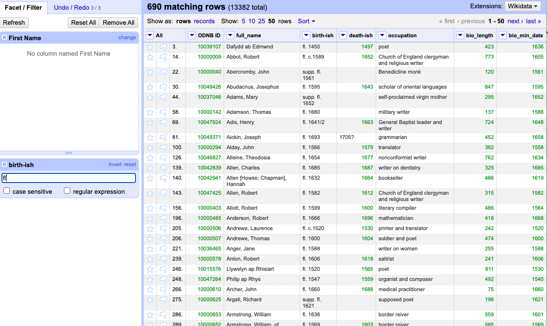This screenshot has width=548, height=326.
Task: Close the birth-ish text filter
Action: (x=4, y=164)
